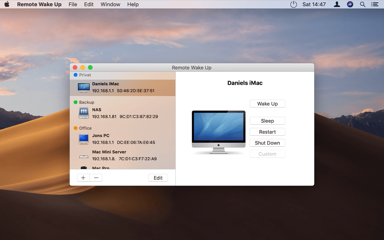
Task: Click the disabled Custom button
Action: pos(267,154)
